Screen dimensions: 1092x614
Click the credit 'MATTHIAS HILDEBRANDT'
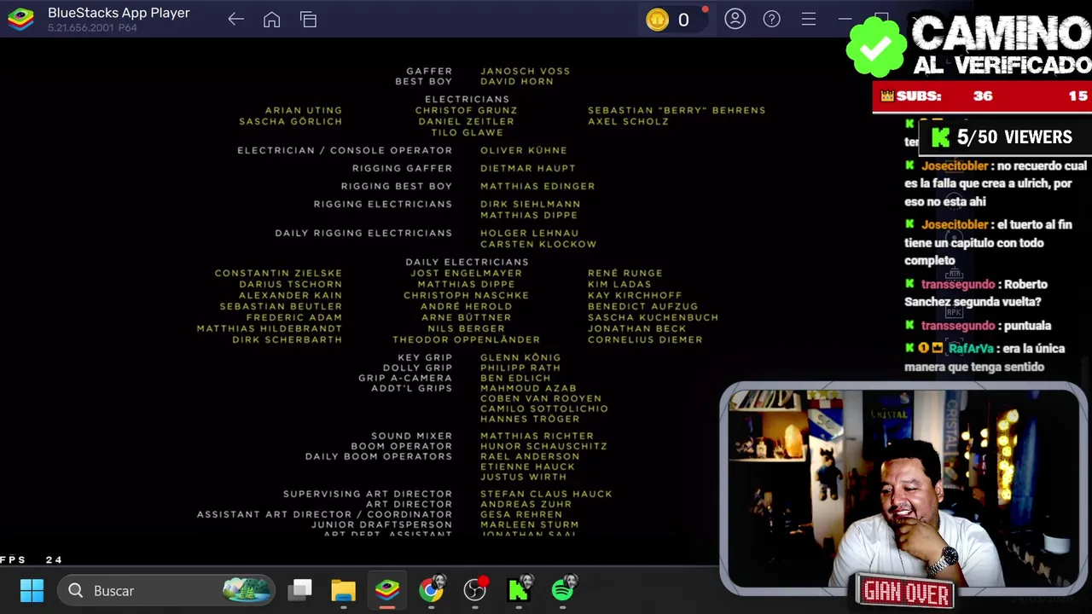(270, 328)
